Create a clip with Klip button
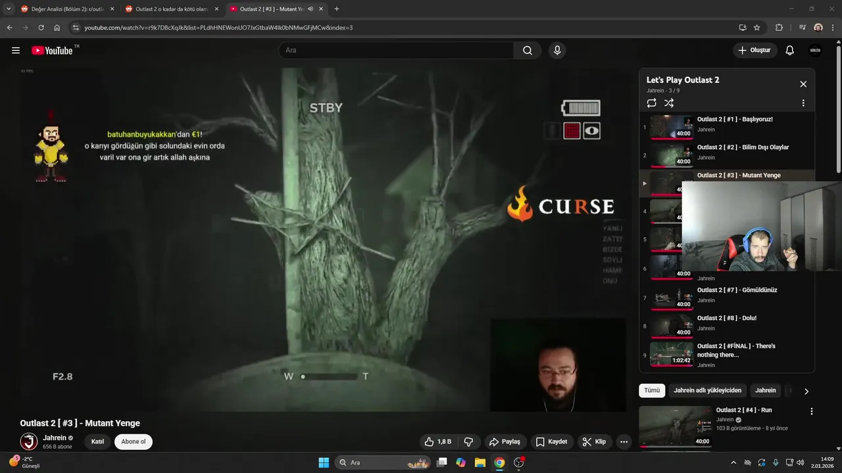Screen dimensions: 842x473 click(x=594, y=441)
